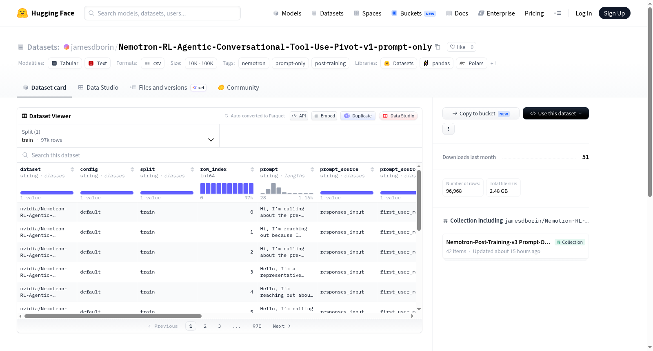Toggle sorting on the row_index column
The image size is (653, 351).
click(252, 169)
